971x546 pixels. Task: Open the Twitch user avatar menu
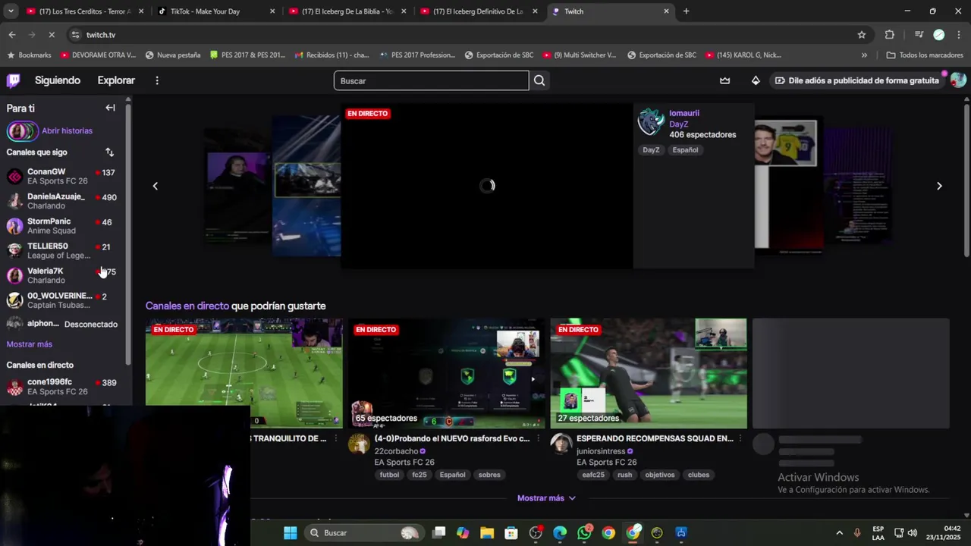pyautogui.click(x=958, y=80)
